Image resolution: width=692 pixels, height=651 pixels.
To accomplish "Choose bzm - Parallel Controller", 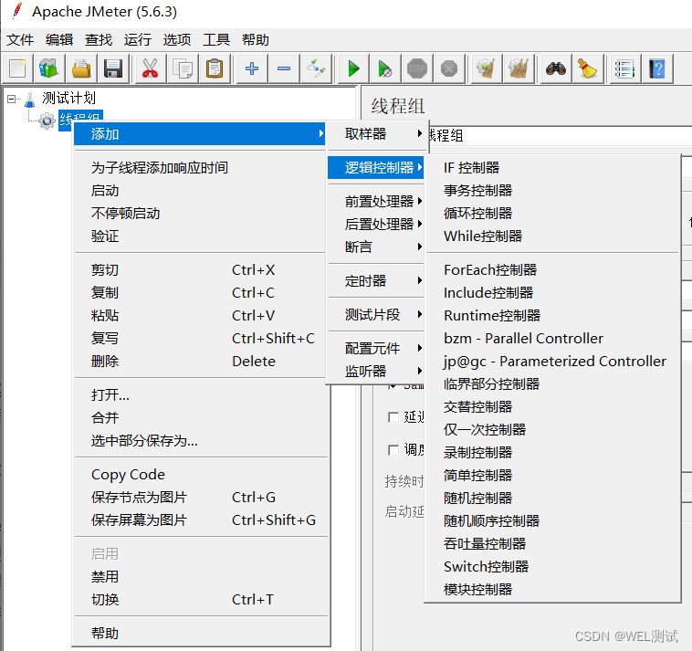I will (x=552, y=339).
